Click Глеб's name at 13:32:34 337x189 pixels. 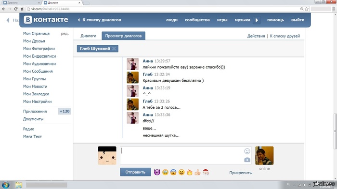[148, 75]
